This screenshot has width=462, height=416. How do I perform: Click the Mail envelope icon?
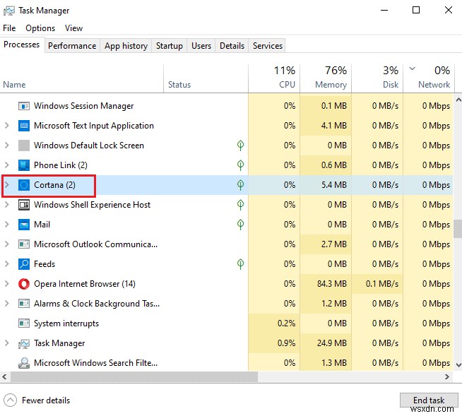tap(23, 224)
